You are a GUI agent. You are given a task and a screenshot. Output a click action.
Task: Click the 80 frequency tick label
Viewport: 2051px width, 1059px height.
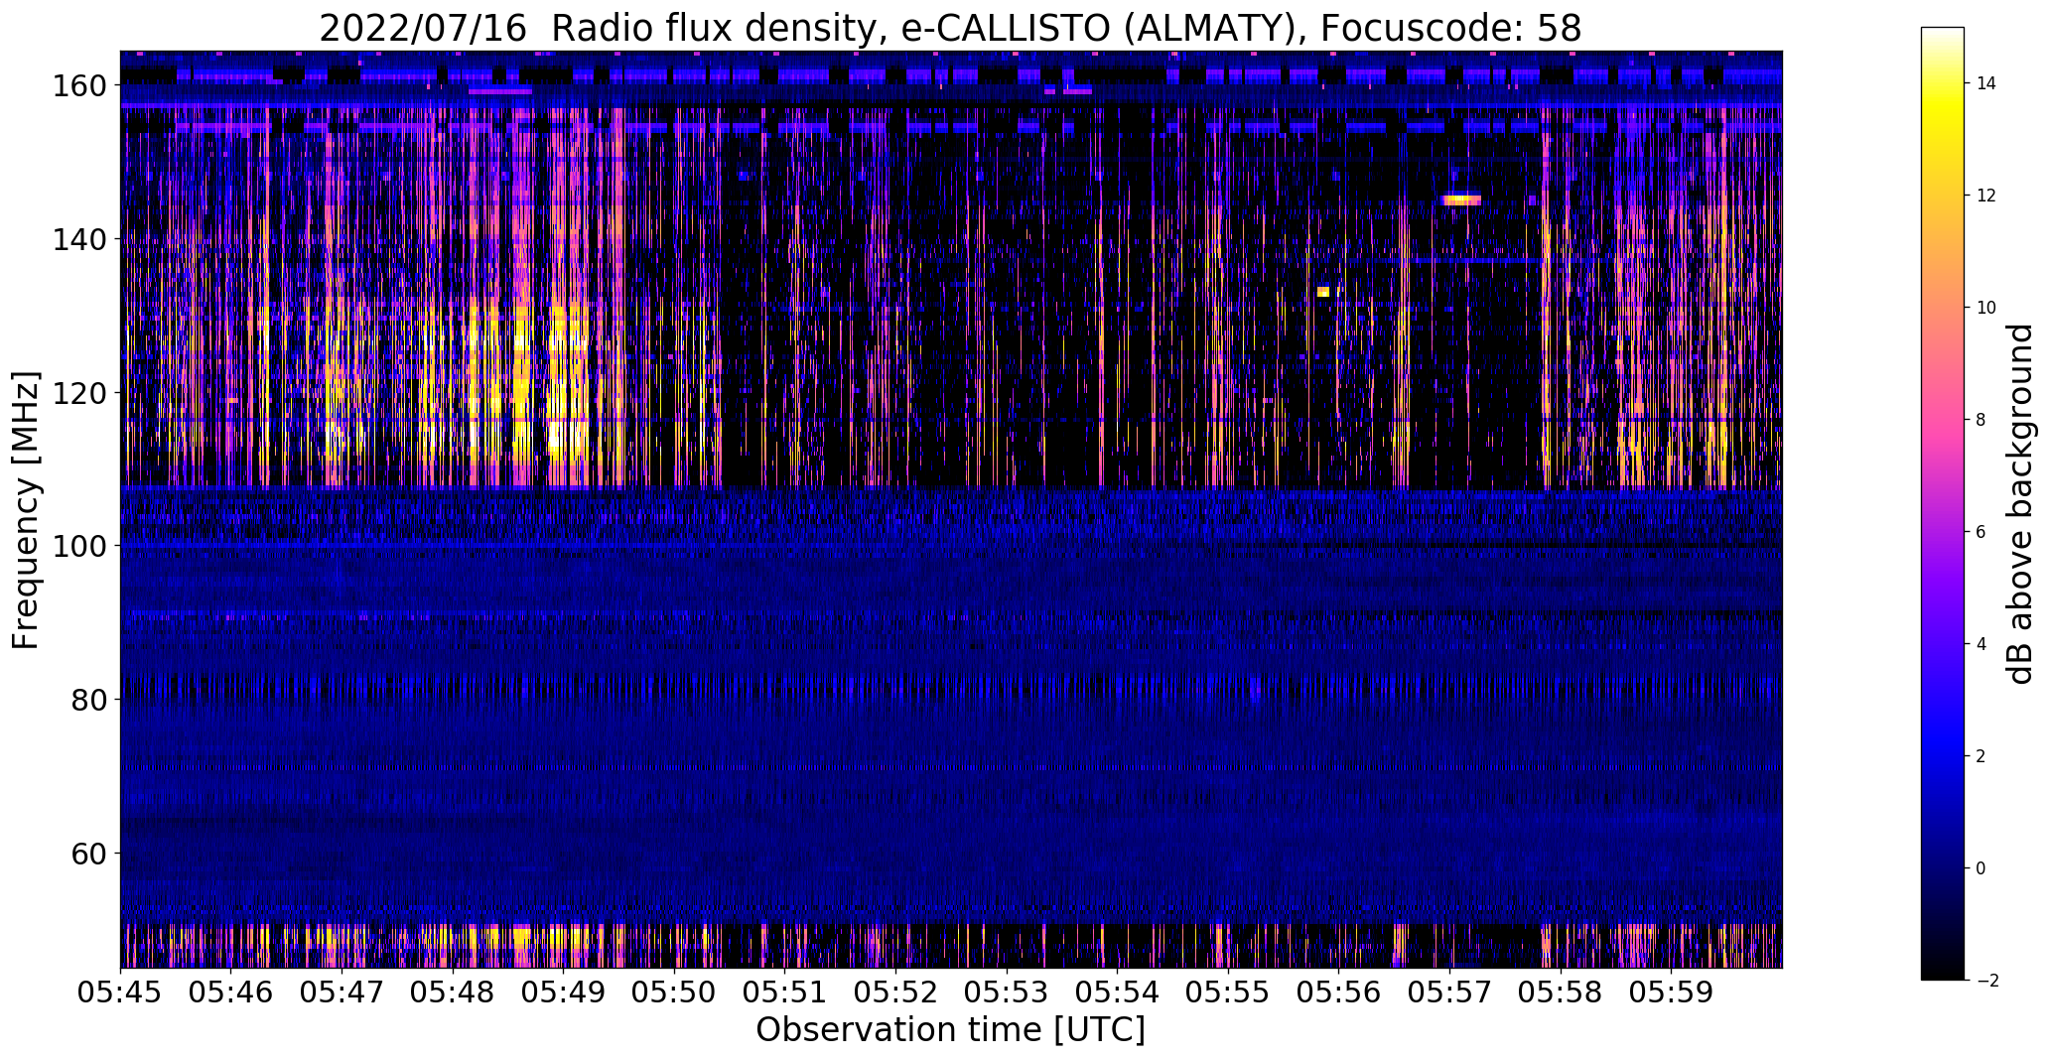tap(89, 700)
